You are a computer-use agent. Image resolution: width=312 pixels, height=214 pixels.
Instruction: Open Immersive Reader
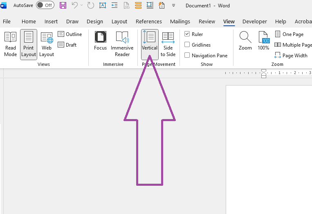(x=122, y=44)
